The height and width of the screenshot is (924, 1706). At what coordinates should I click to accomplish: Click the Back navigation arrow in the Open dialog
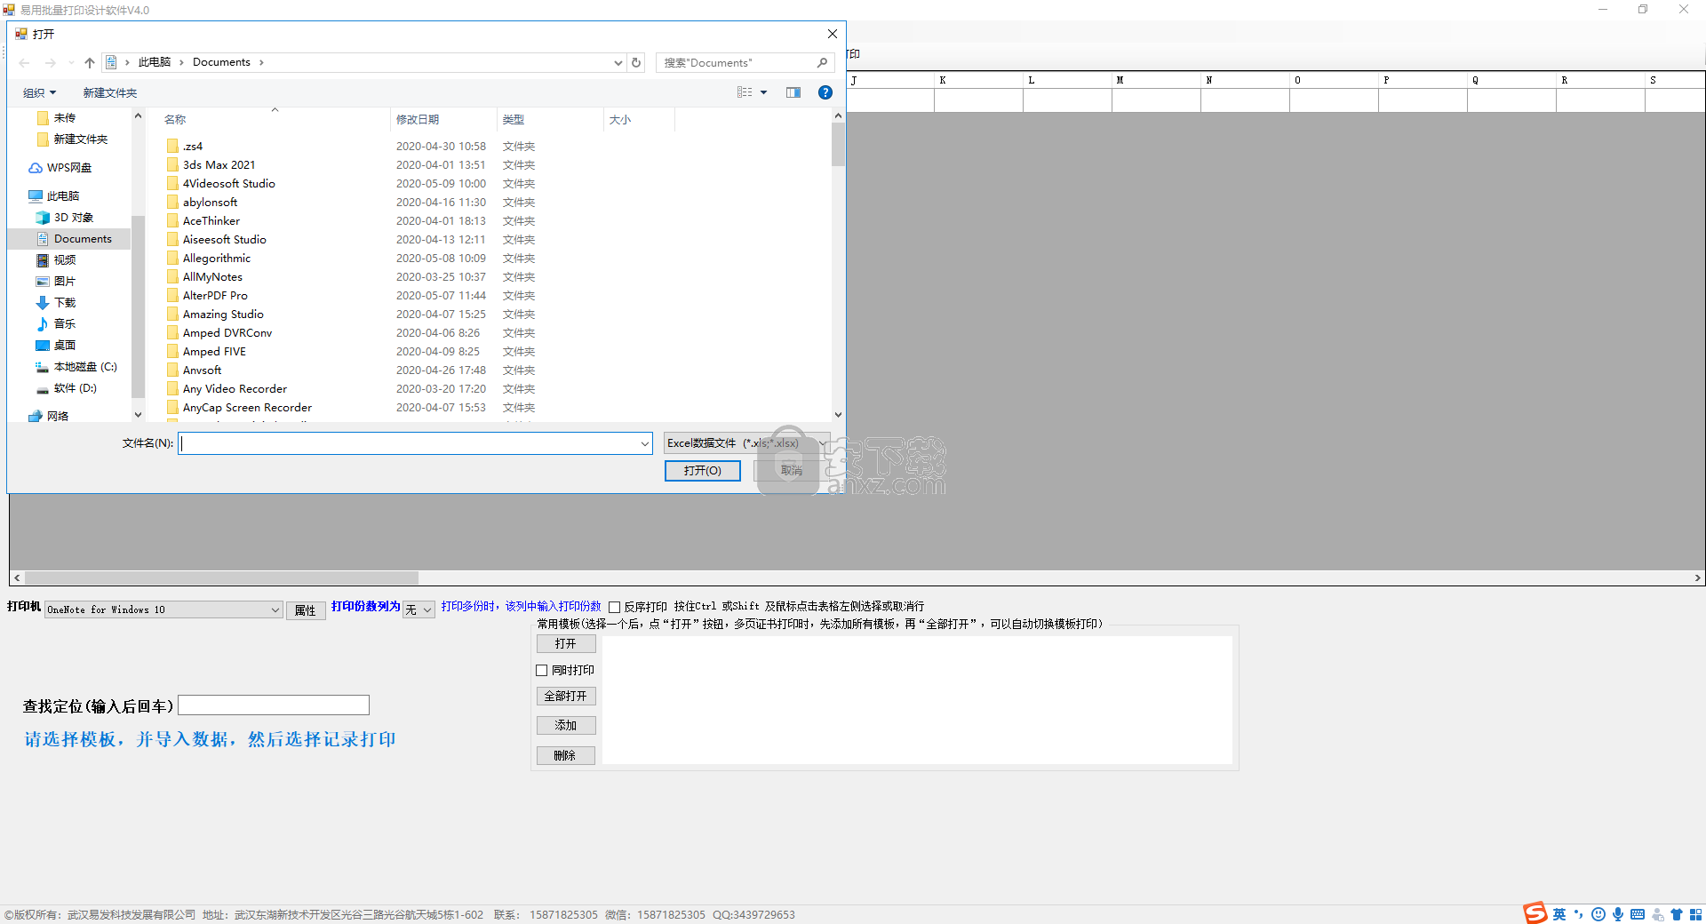coord(24,63)
